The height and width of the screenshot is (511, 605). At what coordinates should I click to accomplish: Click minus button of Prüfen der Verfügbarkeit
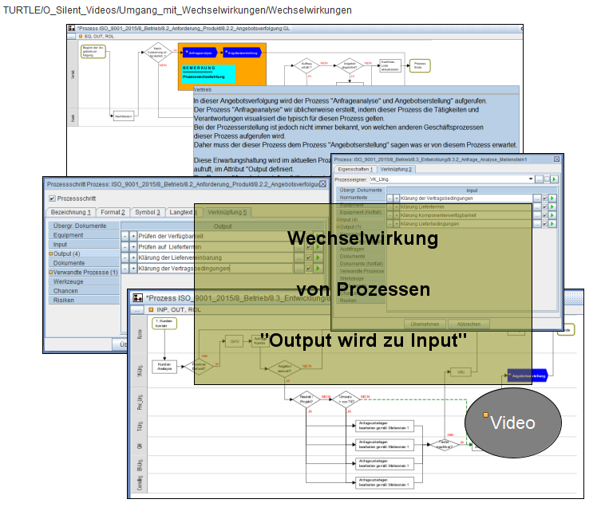click(125, 236)
